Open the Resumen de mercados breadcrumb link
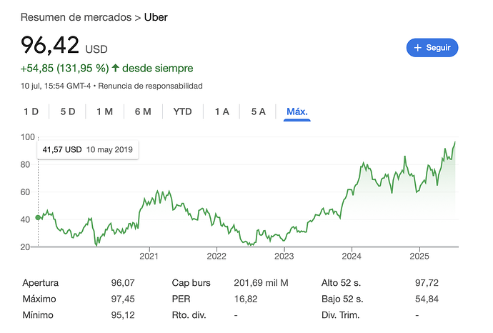The height and width of the screenshot is (333, 493). (x=76, y=17)
